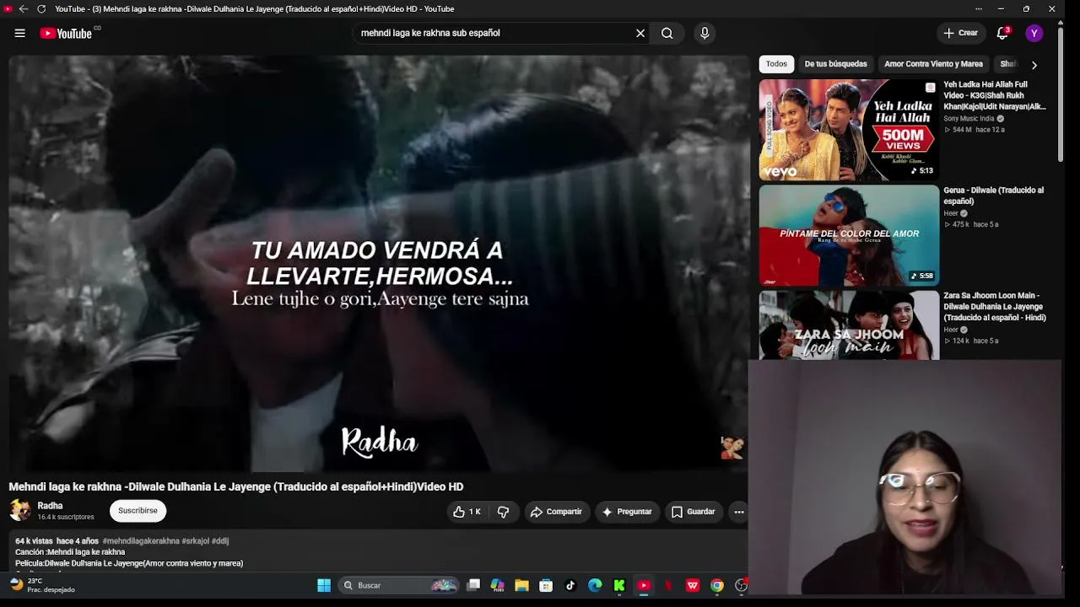Clear the search query with the X
The width and height of the screenshot is (1080, 607).
640,33
